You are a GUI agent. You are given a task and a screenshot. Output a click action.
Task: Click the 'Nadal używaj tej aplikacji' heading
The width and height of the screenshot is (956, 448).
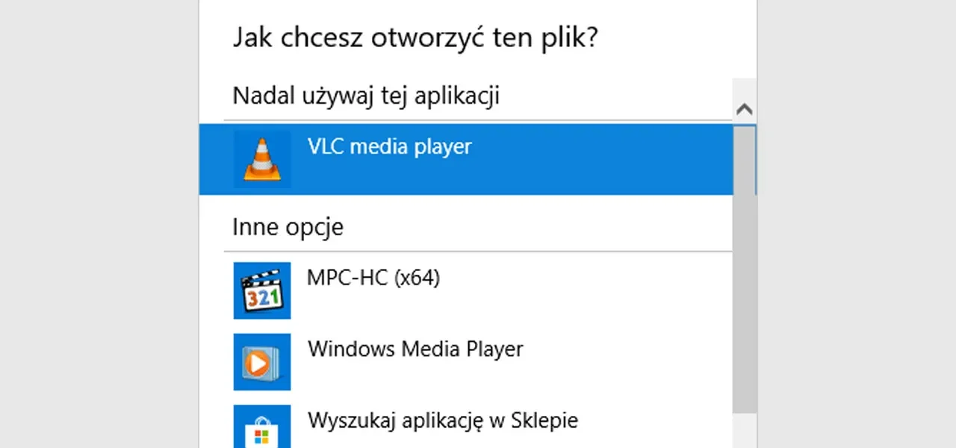point(366,96)
